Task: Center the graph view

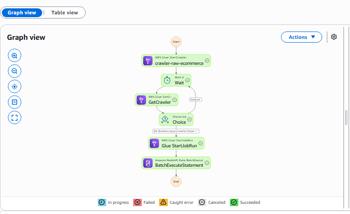Action: click(x=14, y=87)
